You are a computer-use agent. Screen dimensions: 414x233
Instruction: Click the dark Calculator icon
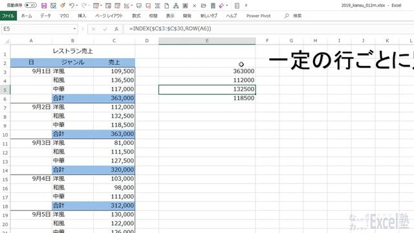point(213,6)
